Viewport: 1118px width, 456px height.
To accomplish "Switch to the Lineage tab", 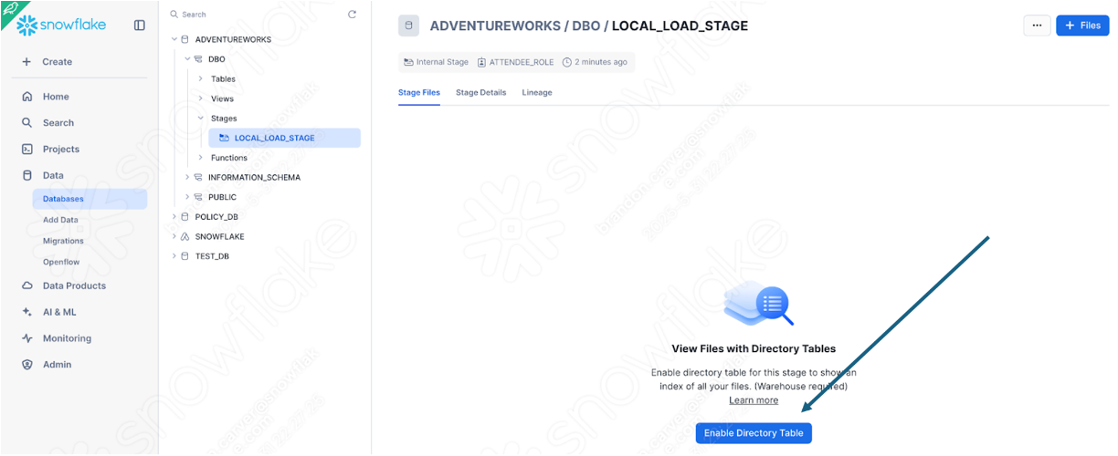I will pos(537,93).
